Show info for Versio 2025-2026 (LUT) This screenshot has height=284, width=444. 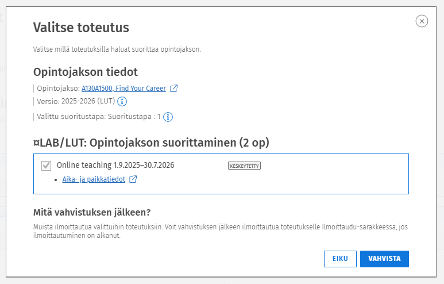(x=122, y=101)
